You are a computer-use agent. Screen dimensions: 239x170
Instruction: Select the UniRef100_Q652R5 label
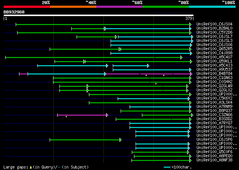point(214,49)
